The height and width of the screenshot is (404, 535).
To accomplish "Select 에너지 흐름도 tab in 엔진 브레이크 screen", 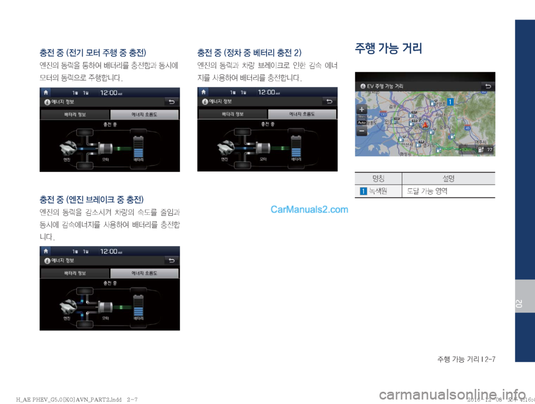I will pos(144,273).
